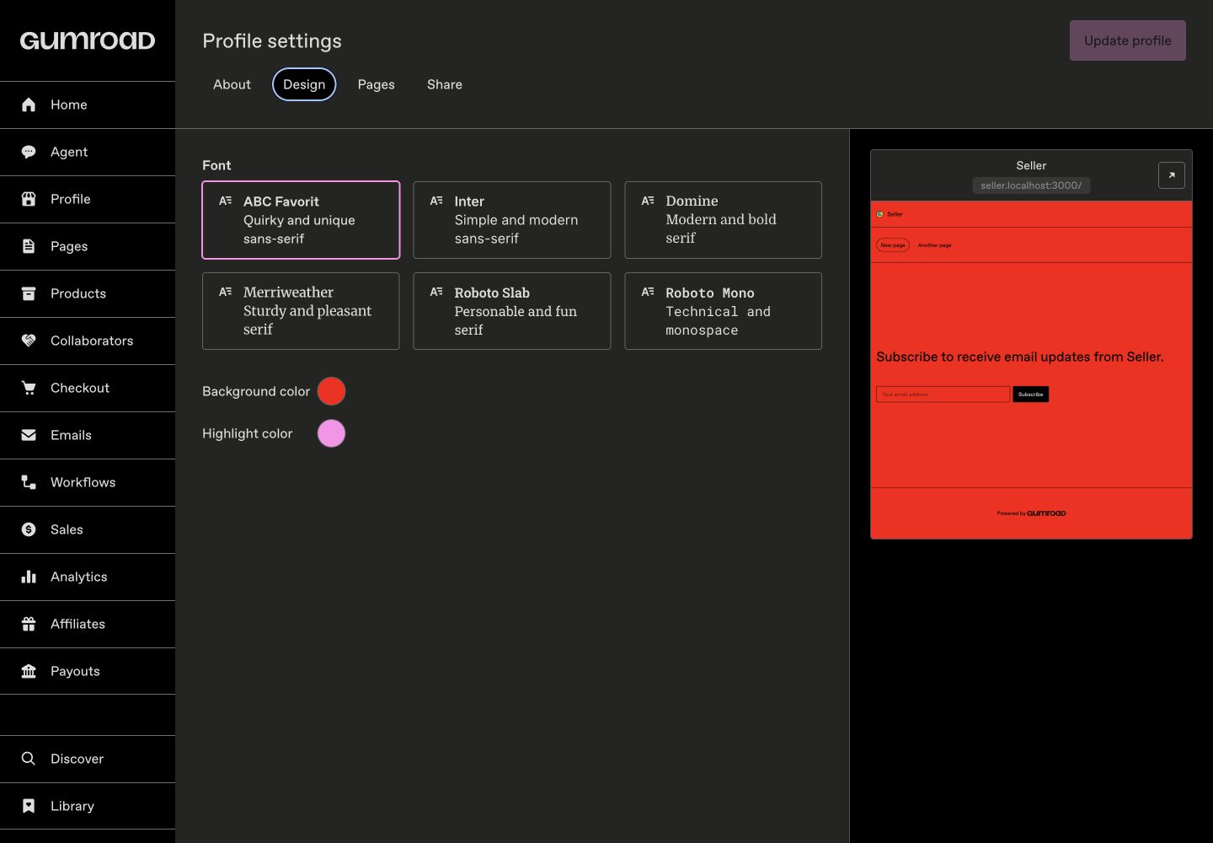Click the Library bookmark icon
Viewport: 1213px width, 843px height.
(x=29, y=806)
